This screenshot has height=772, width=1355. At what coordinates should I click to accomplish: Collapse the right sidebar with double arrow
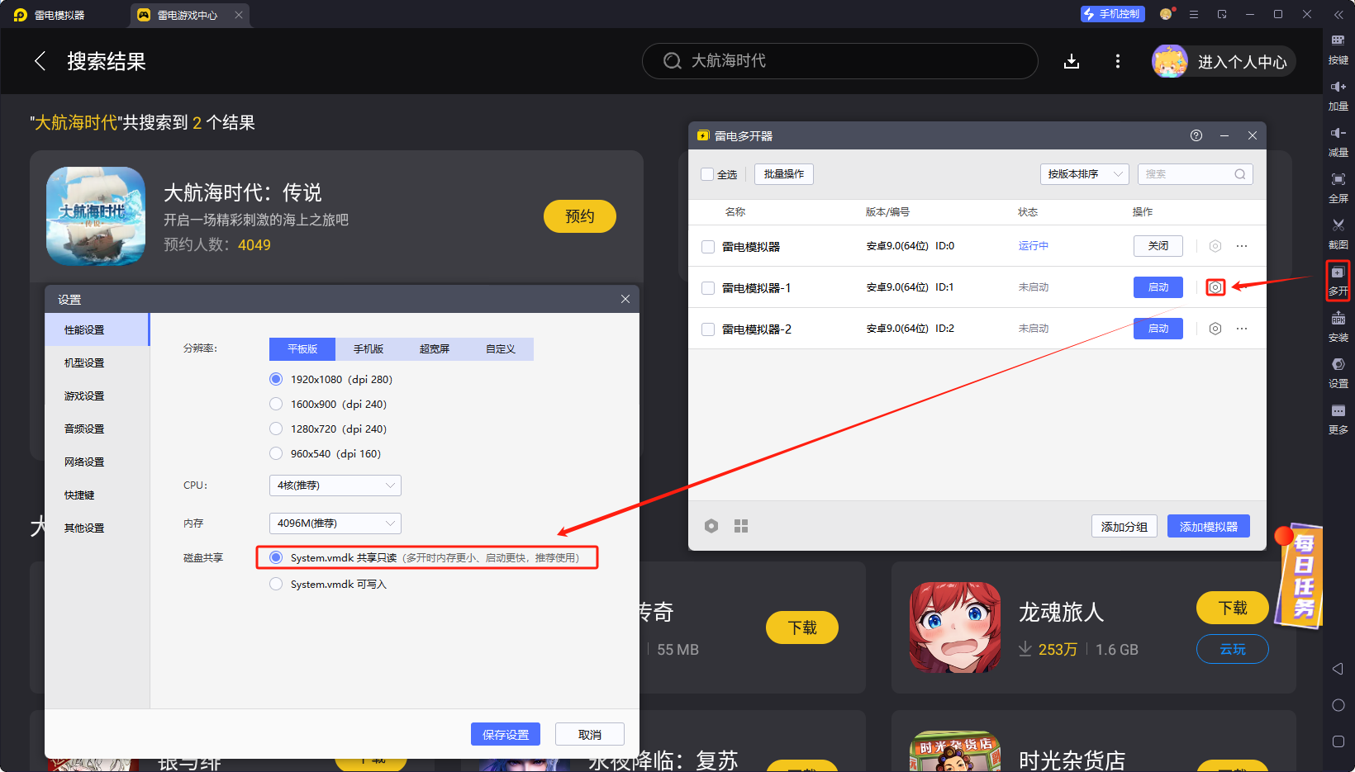1338,15
